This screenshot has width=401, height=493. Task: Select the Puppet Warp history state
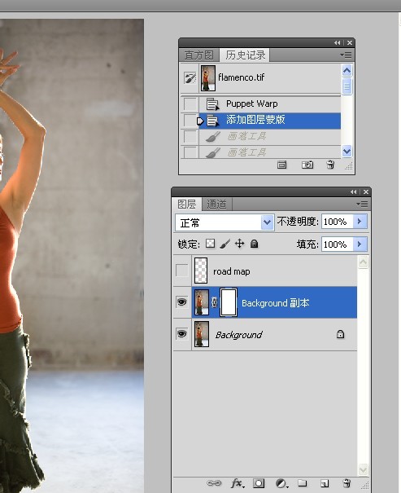pyautogui.click(x=270, y=103)
